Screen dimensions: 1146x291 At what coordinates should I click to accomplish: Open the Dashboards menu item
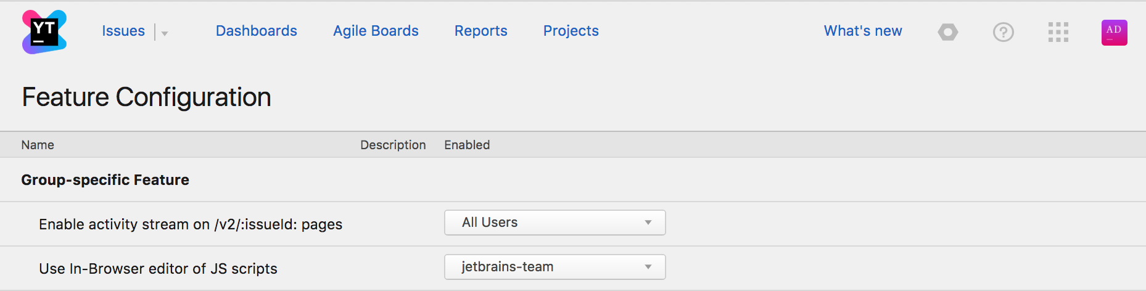click(257, 31)
